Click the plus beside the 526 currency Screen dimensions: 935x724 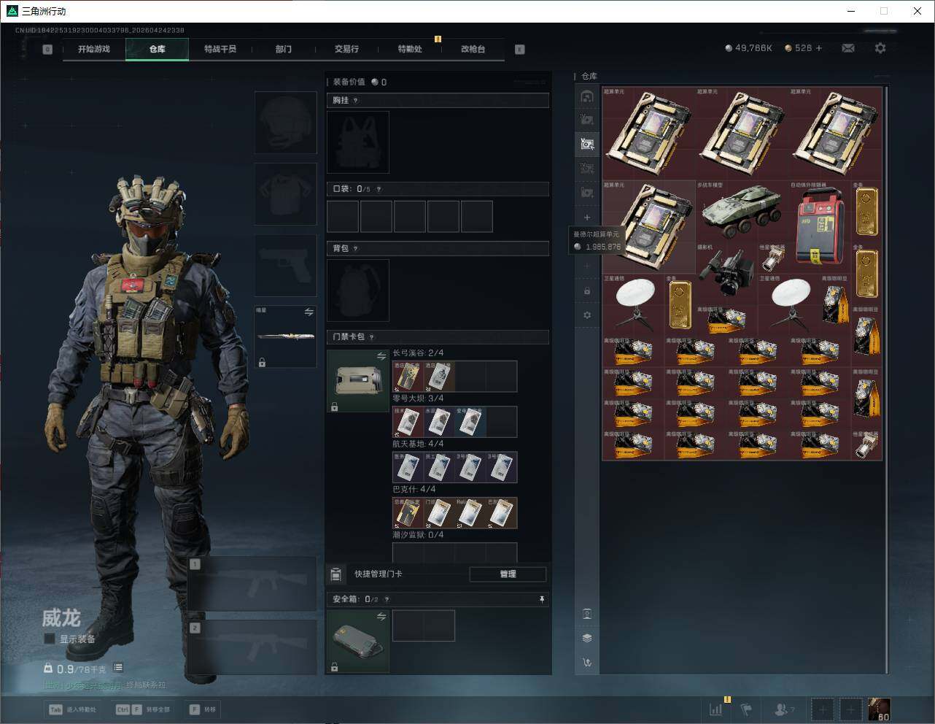(x=818, y=48)
